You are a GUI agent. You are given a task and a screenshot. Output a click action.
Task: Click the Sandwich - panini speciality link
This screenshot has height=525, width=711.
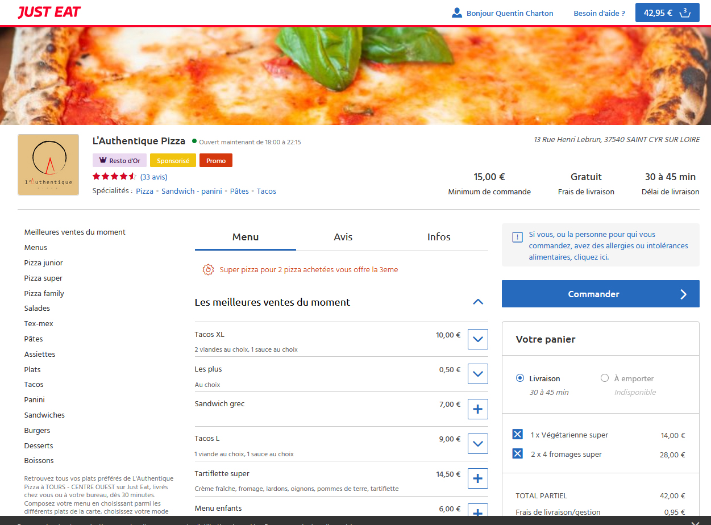point(192,191)
